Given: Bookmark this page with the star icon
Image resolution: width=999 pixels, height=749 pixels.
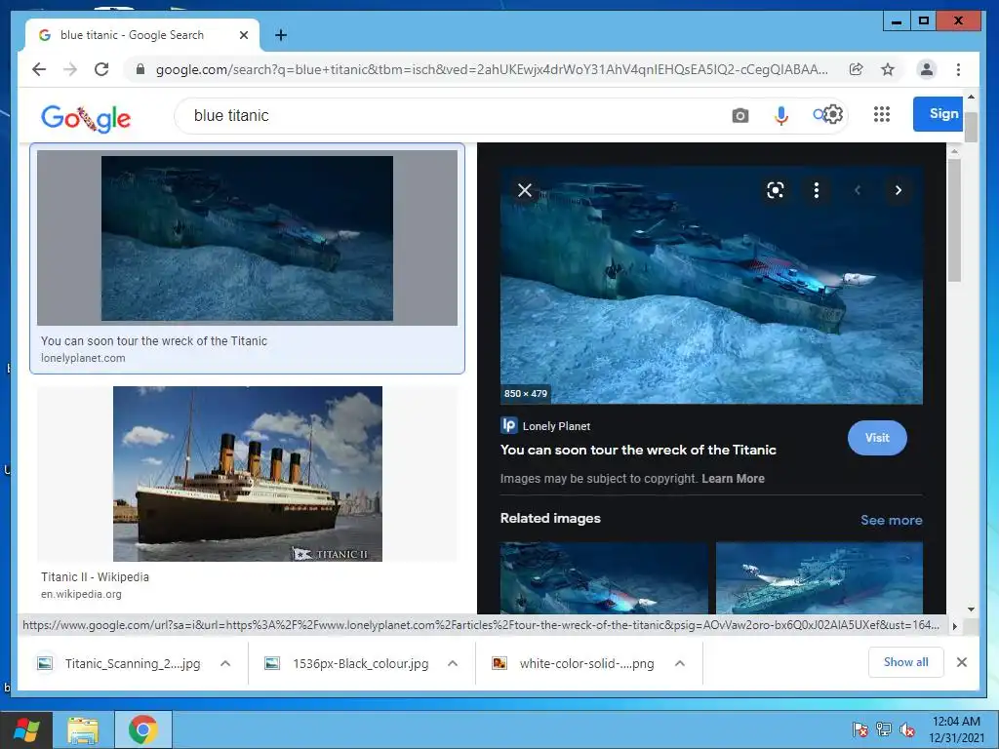Looking at the screenshot, I should tap(888, 69).
